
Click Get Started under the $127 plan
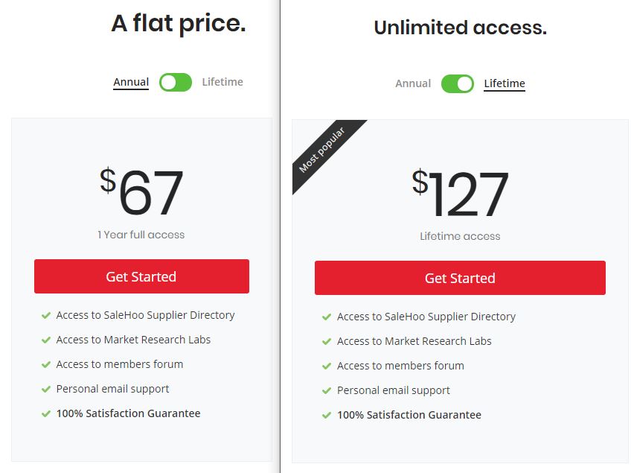460,278
